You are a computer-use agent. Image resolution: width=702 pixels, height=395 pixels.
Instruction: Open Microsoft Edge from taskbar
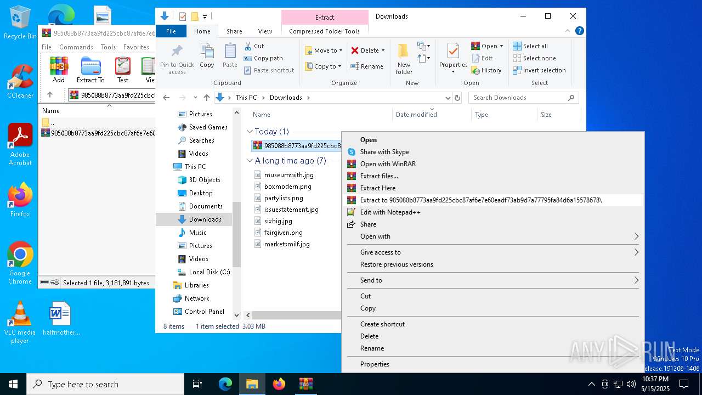click(x=225, y=384)
